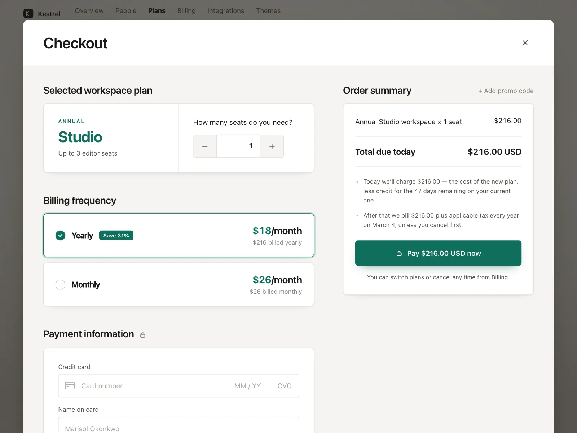Click 'Up to 3 editor seats' text

tap(88, 153)
